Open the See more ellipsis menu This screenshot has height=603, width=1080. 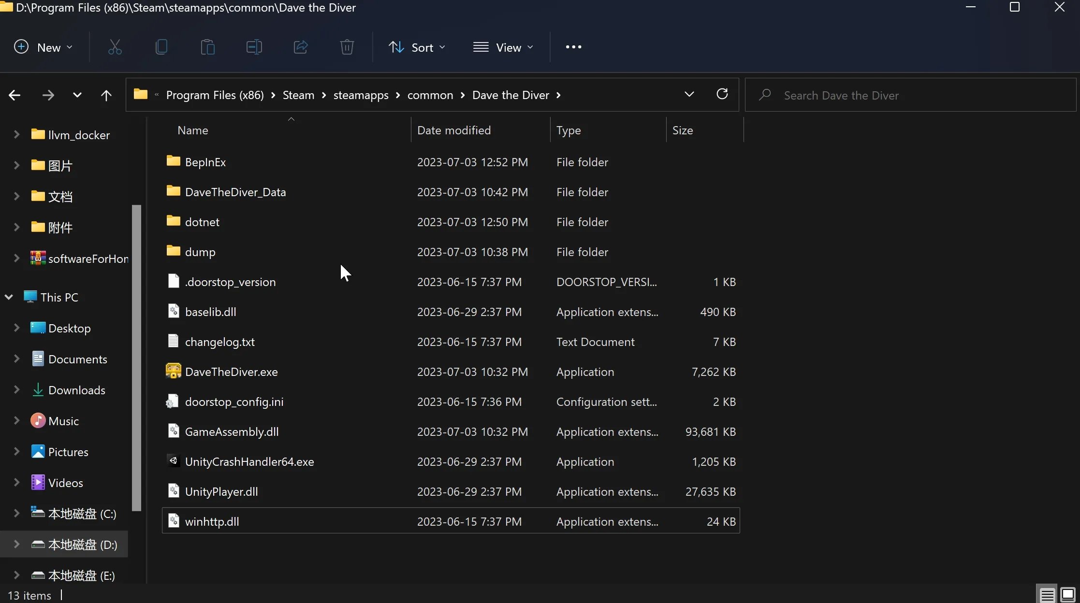pos(573,47)
